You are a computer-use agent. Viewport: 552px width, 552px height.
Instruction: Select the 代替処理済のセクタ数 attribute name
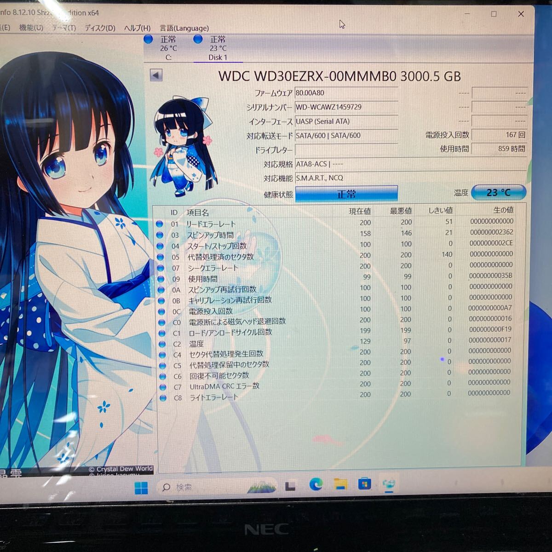(x=220, y=257)
